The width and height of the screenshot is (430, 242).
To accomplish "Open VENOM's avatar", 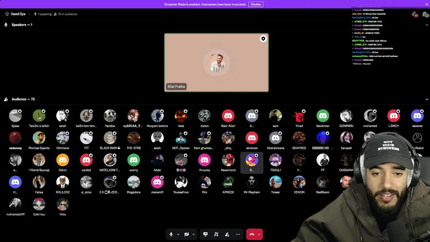I will point(299,182).
